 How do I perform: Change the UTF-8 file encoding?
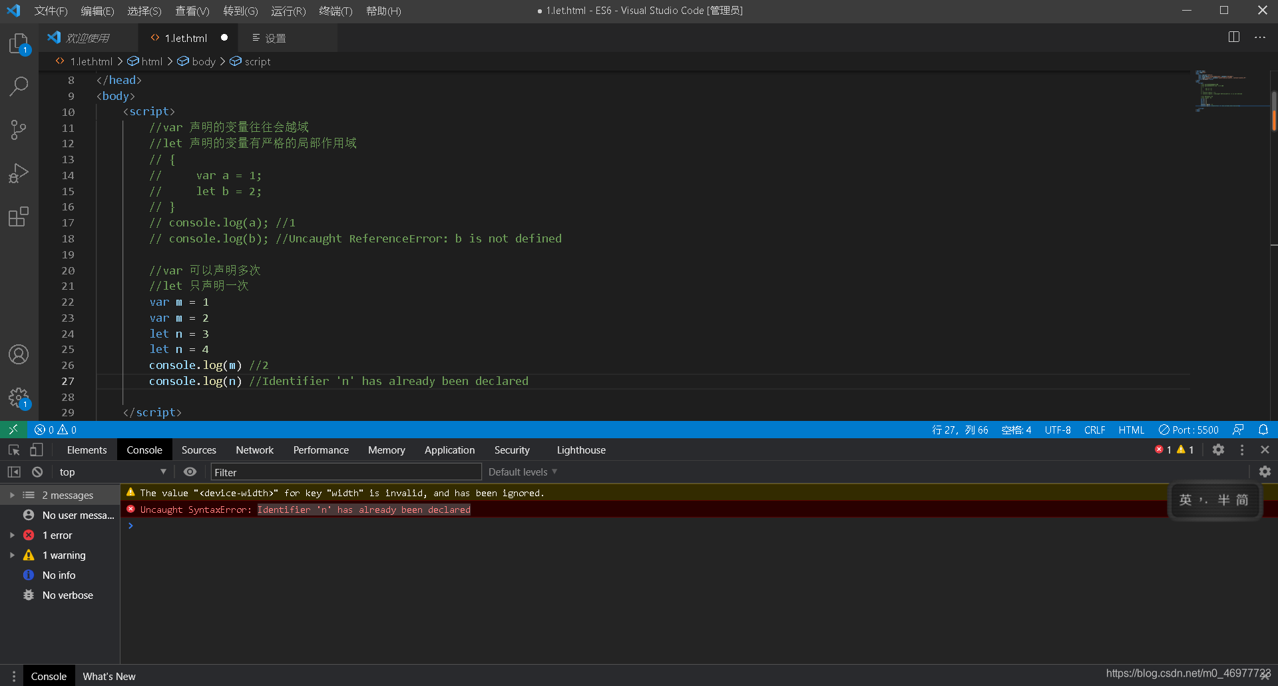click(1057, 430)
